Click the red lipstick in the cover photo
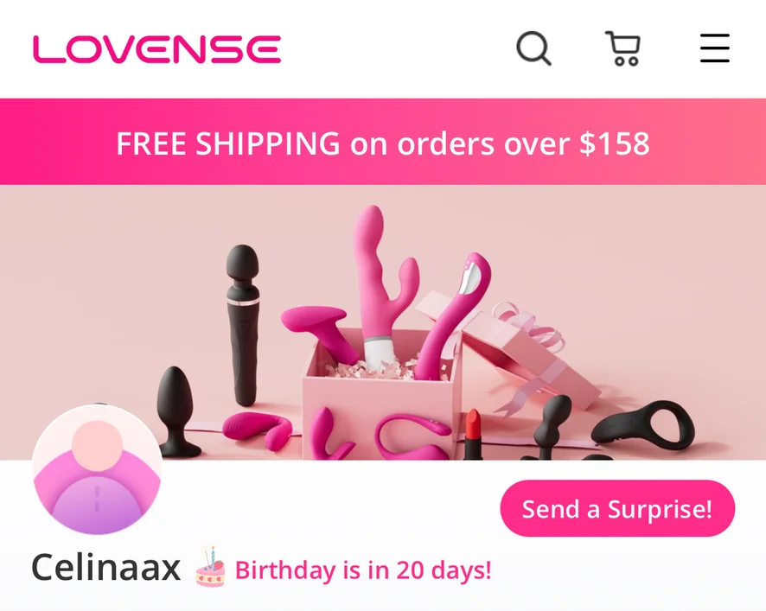The width and height of the screenshot is (766, 611). click(472, 435)
